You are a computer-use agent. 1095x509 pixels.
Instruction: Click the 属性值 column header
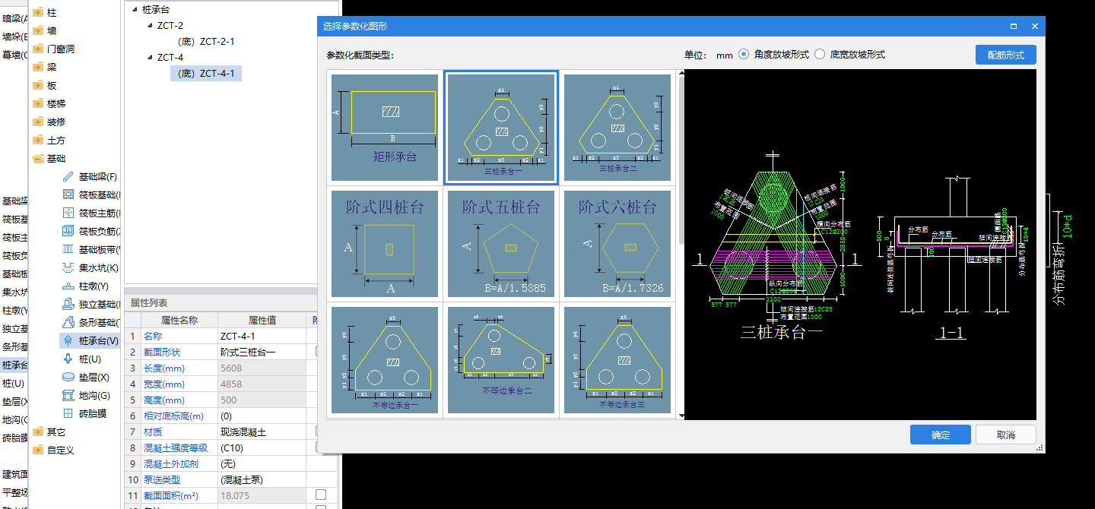pyautogui.click(x=262, y=320)
